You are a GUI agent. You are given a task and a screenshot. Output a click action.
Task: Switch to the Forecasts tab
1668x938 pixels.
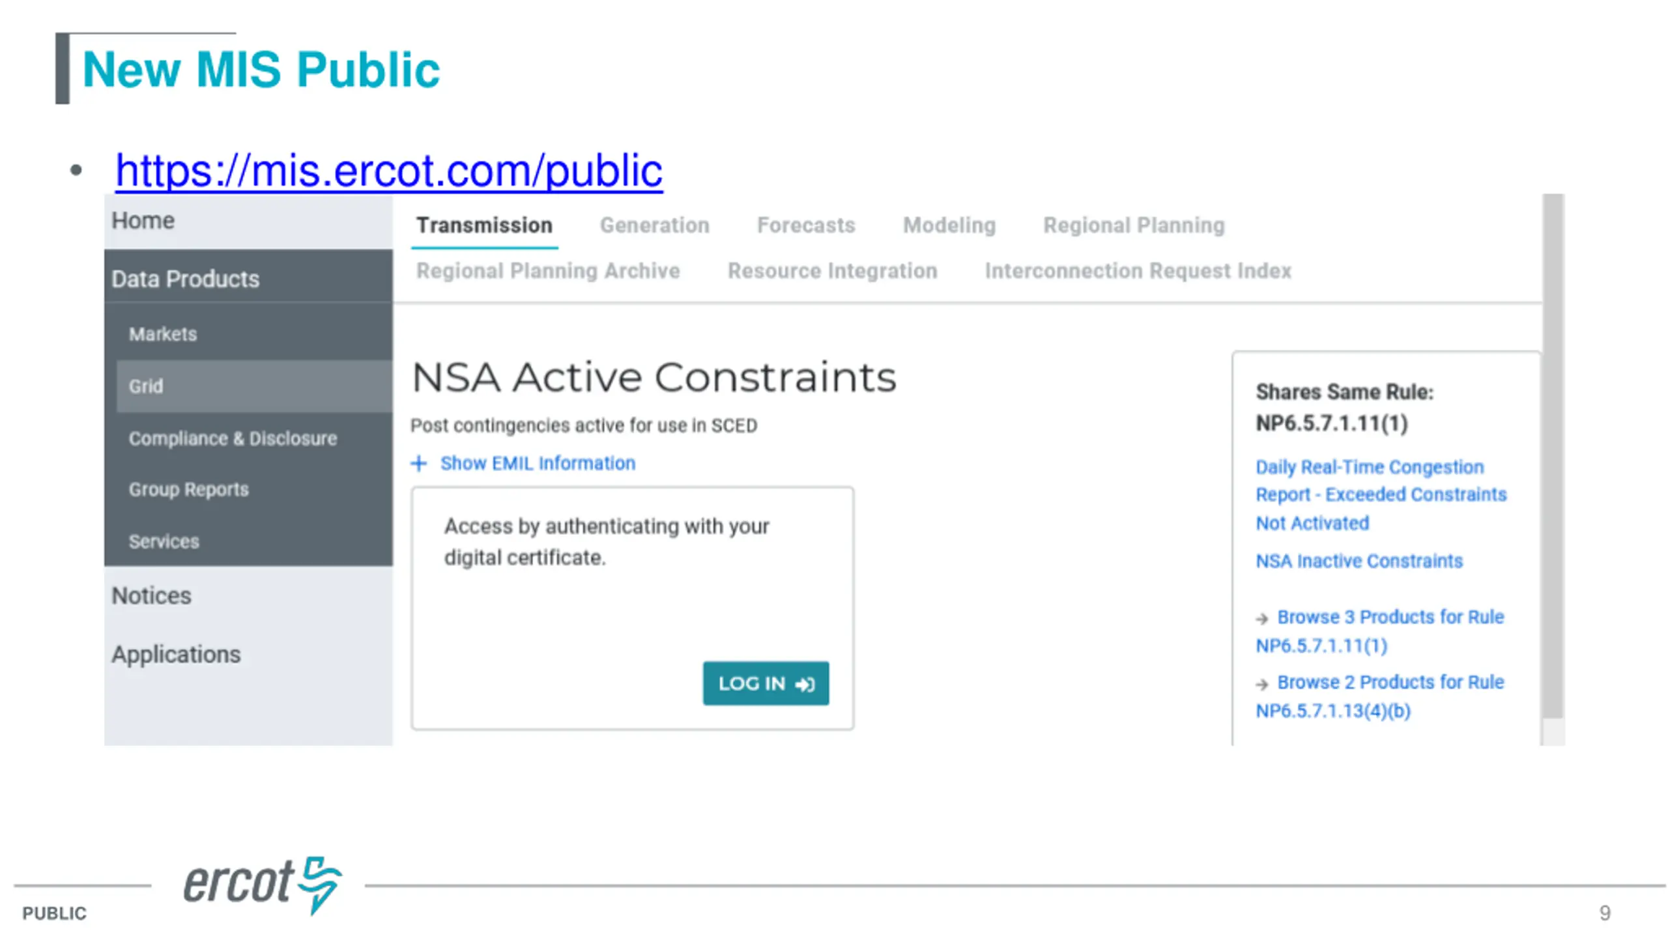pos(805,225)
